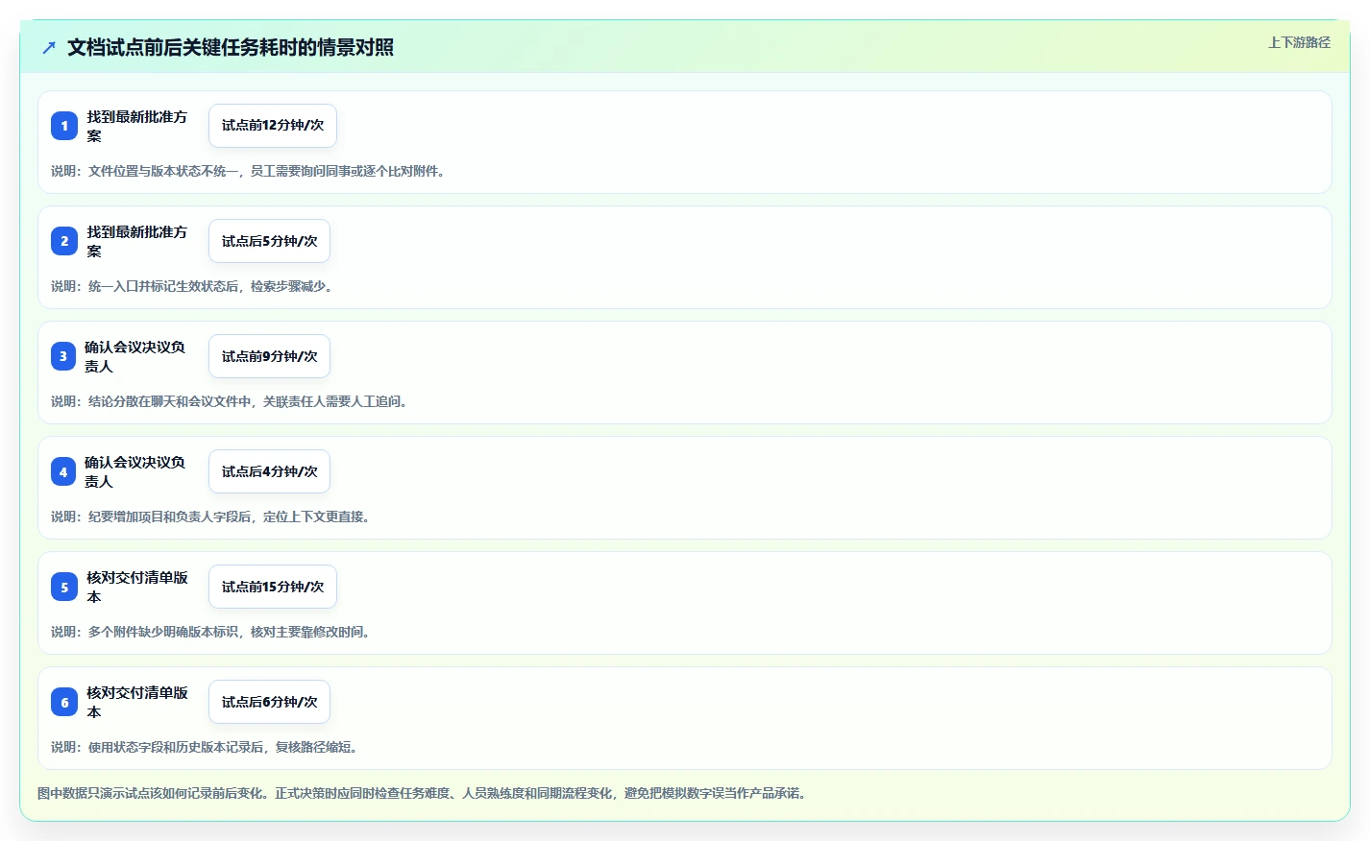Viewport: 1370px width, 841px height.
Task: Click the step number 4 badge
Action: (63, 471)
